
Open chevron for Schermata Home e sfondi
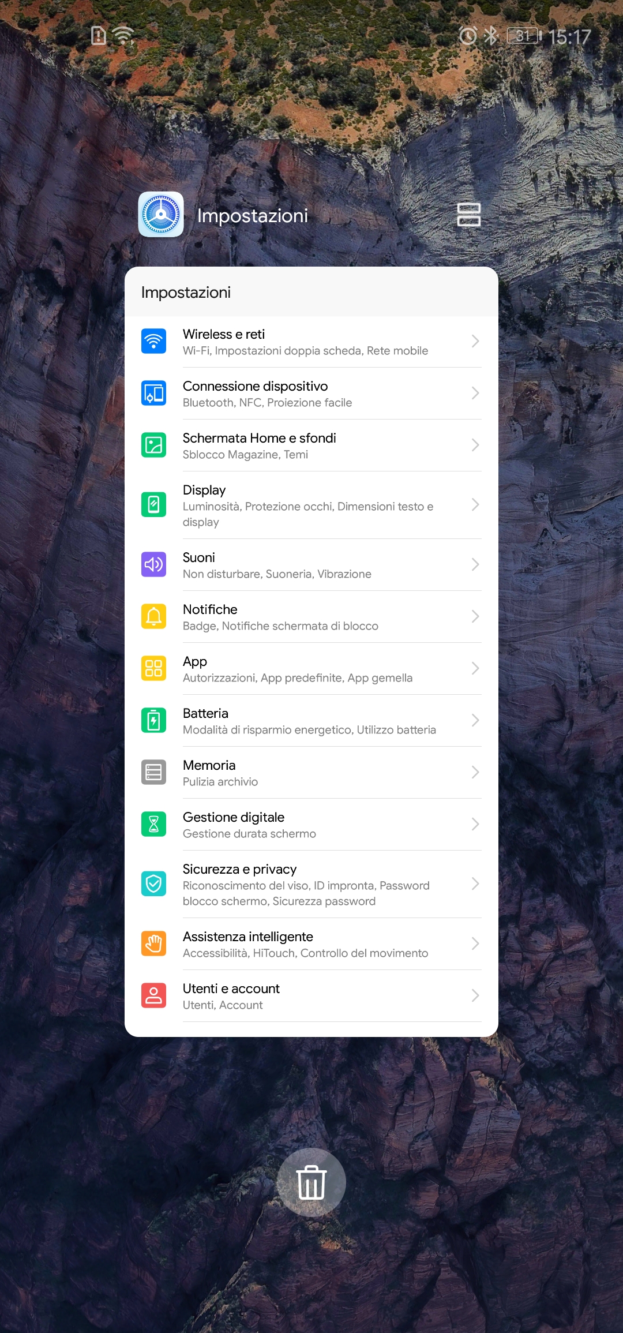point(475,445)
